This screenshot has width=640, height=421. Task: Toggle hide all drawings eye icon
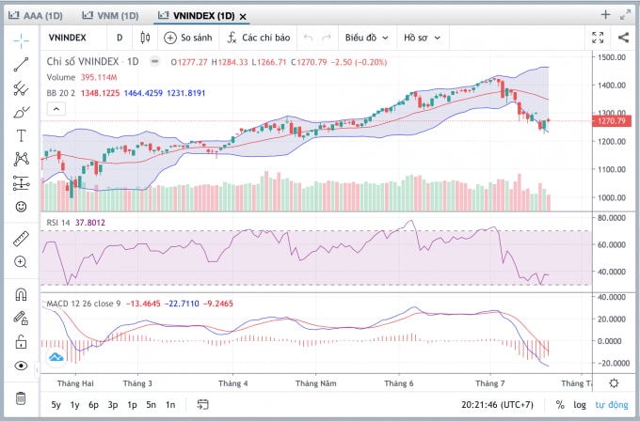pyautogui.click(x=21, y=366)
